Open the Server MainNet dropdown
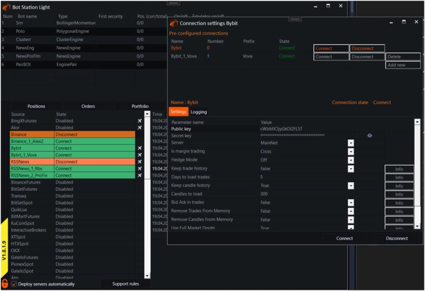 pyautogui.click(x=351, y=143)
